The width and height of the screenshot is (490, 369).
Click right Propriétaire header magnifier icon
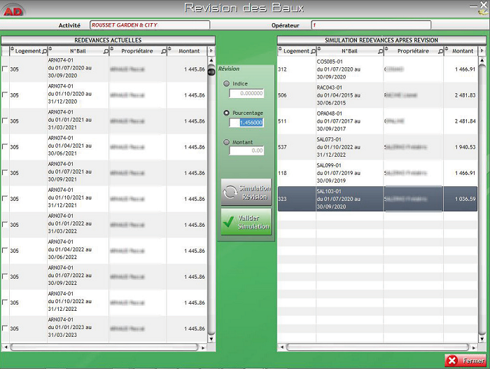pos(440,51)
